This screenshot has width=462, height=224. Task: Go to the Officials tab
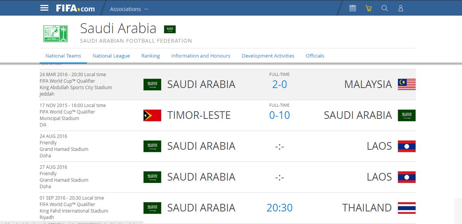(x=315, y=56)
